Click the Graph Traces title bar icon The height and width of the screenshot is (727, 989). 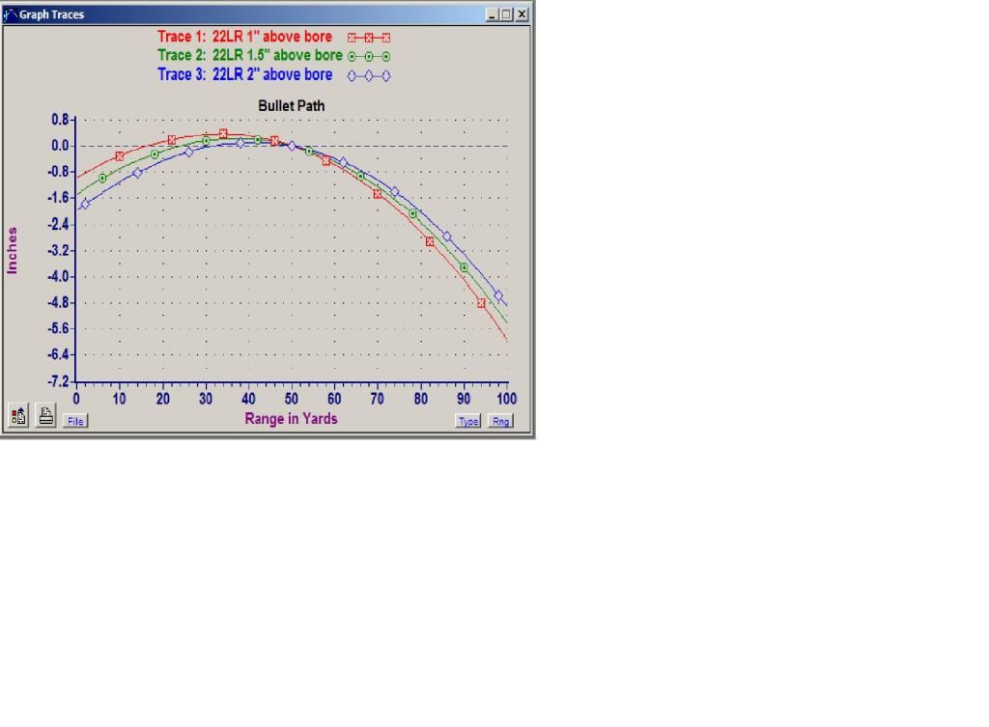click(11, 14)
